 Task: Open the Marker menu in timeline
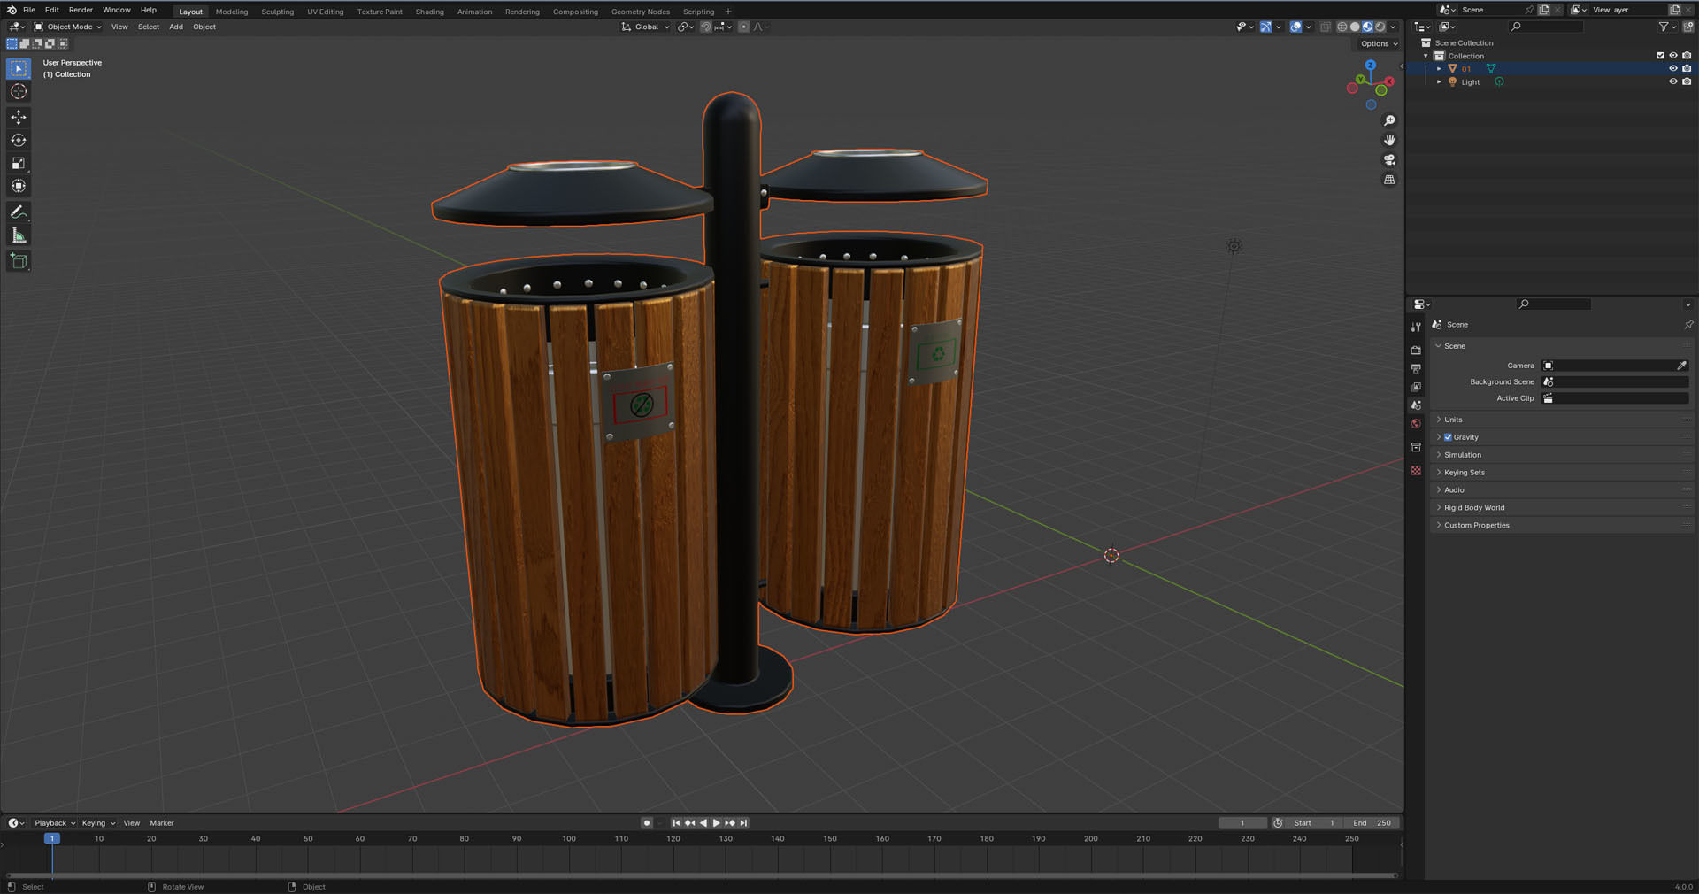click(x=162, y=823)
